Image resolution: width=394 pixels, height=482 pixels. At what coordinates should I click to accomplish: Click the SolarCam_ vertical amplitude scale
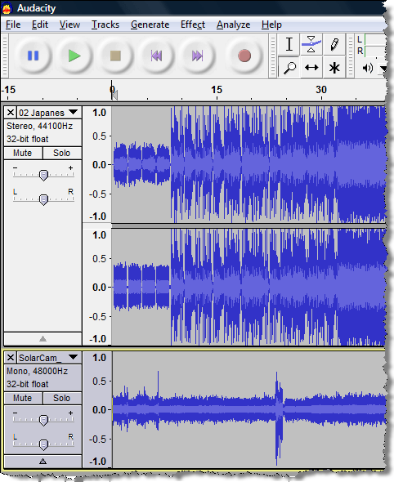pos(97,409)
